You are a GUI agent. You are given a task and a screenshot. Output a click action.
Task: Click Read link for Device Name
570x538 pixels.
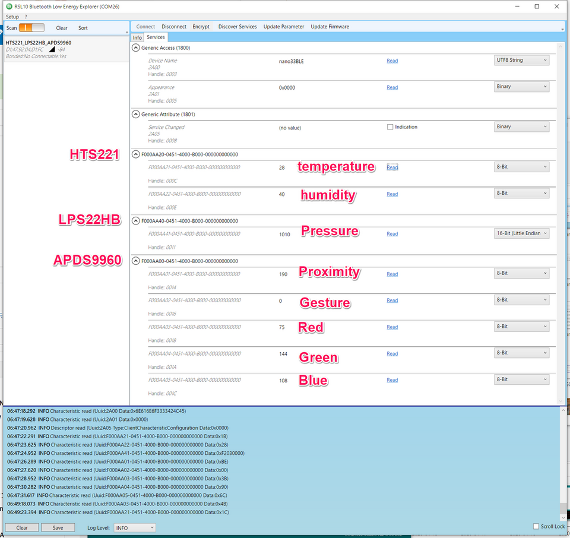tap(392, 61)
